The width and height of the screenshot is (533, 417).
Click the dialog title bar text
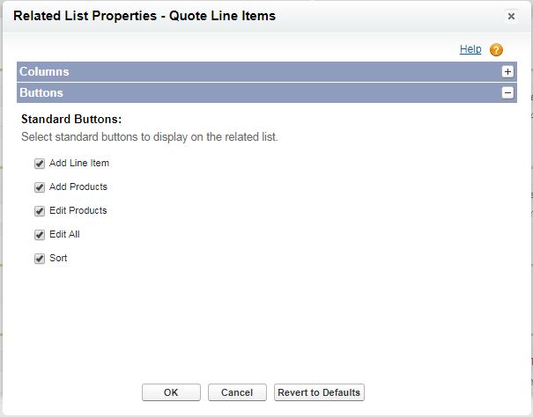[x=145, y=15]
